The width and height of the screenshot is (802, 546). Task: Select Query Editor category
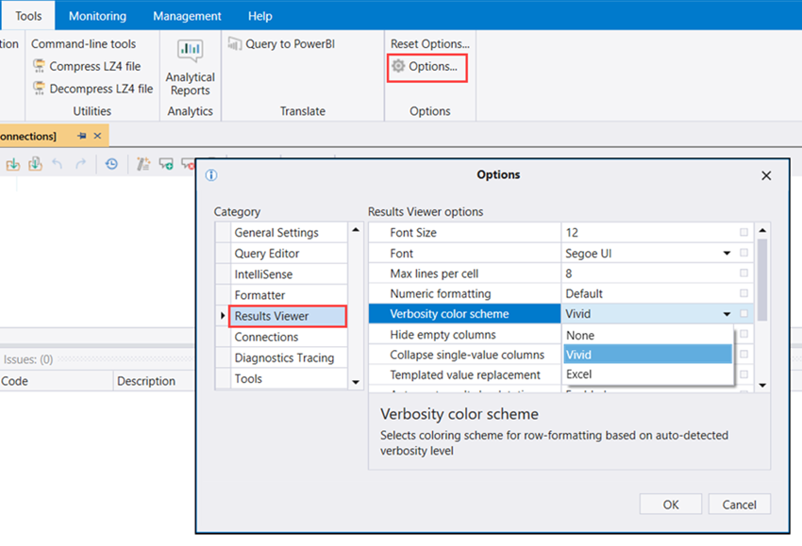coord(267,254)
